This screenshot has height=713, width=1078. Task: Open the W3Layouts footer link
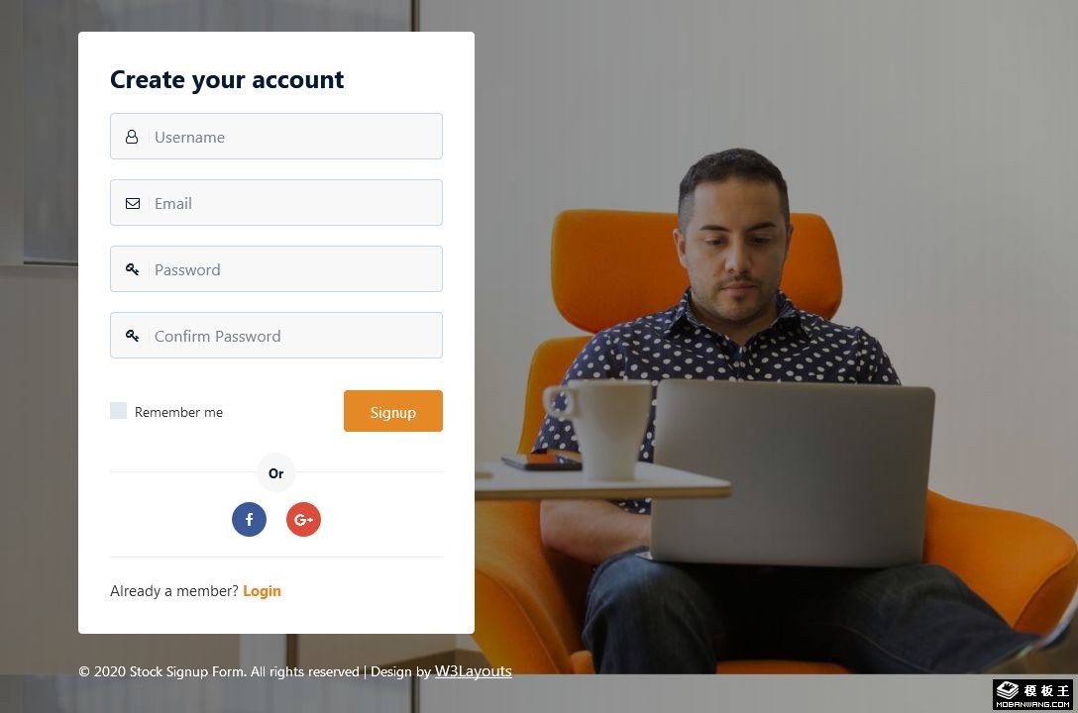[473, 671]
